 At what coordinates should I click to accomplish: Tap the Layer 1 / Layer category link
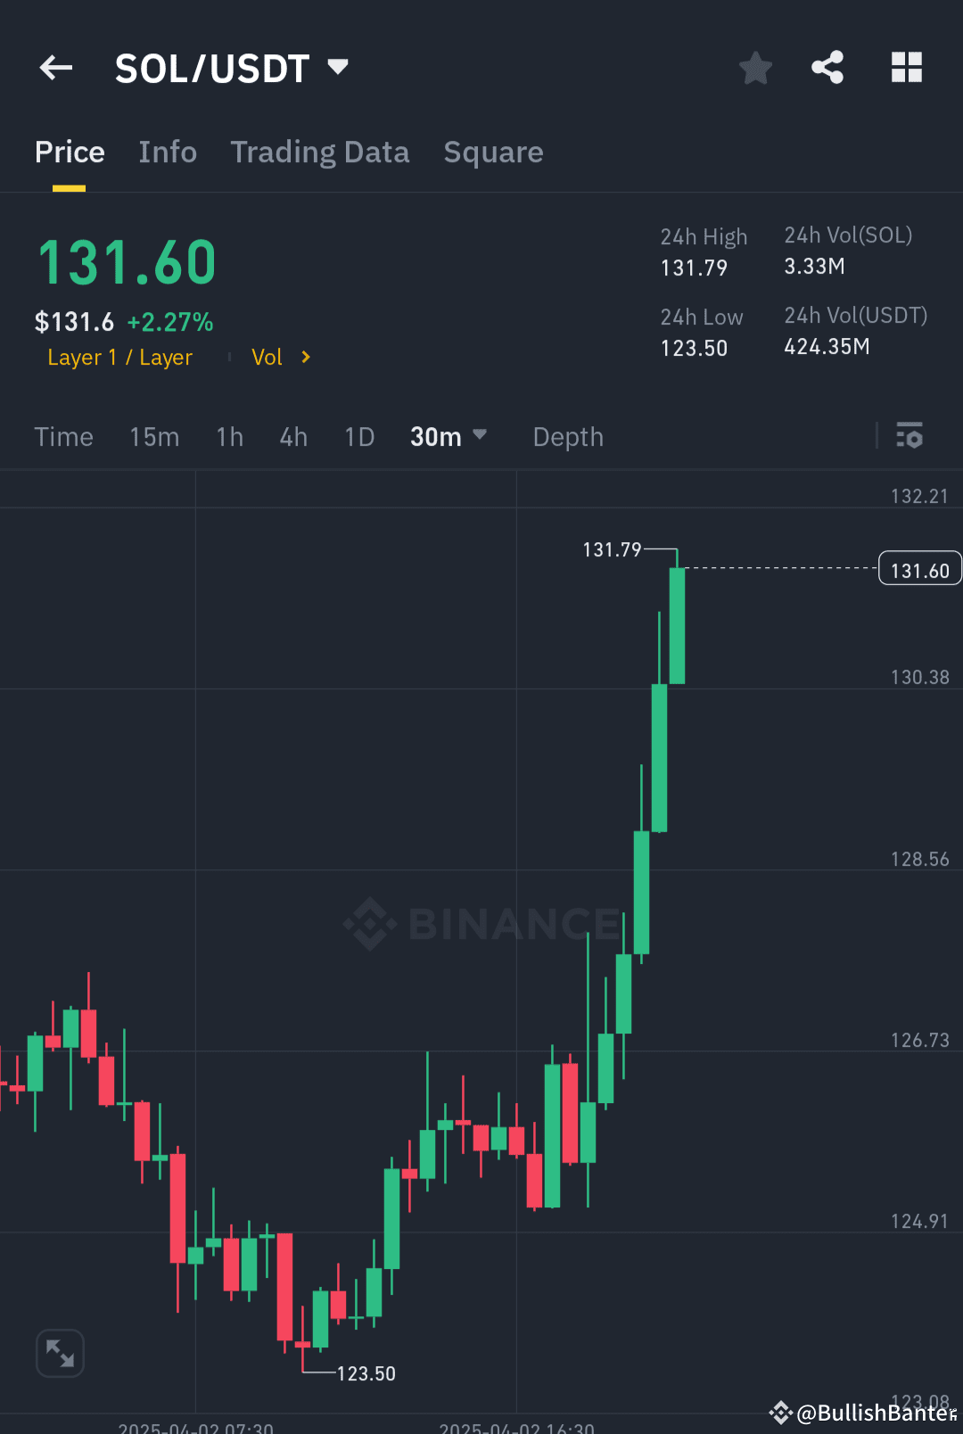[x=119, y=357]
